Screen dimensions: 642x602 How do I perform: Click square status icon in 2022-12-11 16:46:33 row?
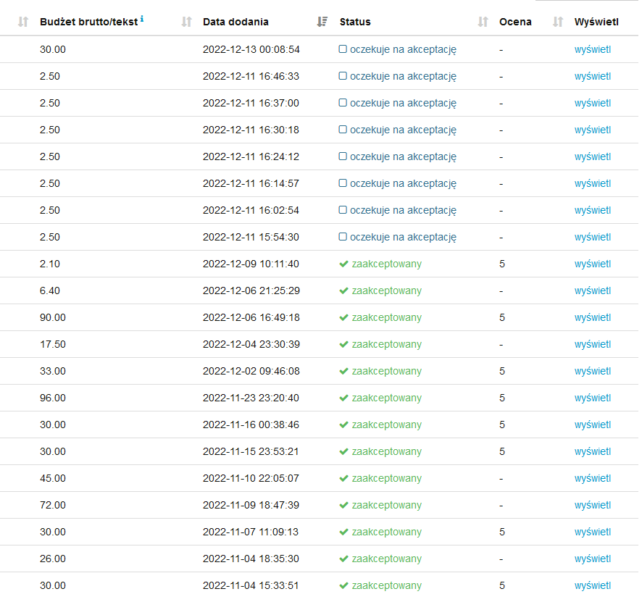coord(343,76)
